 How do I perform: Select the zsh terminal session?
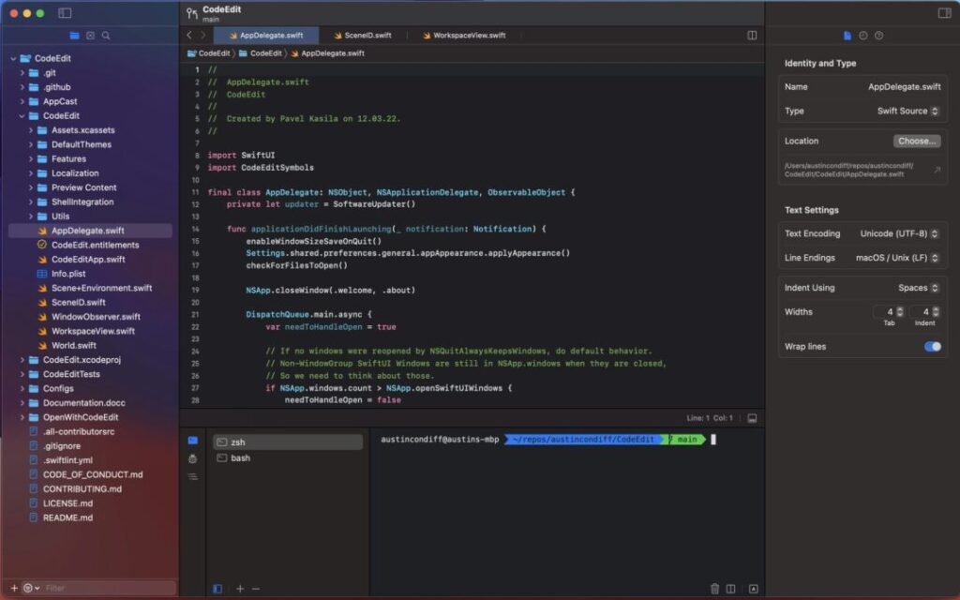click(x=288, y=442)
